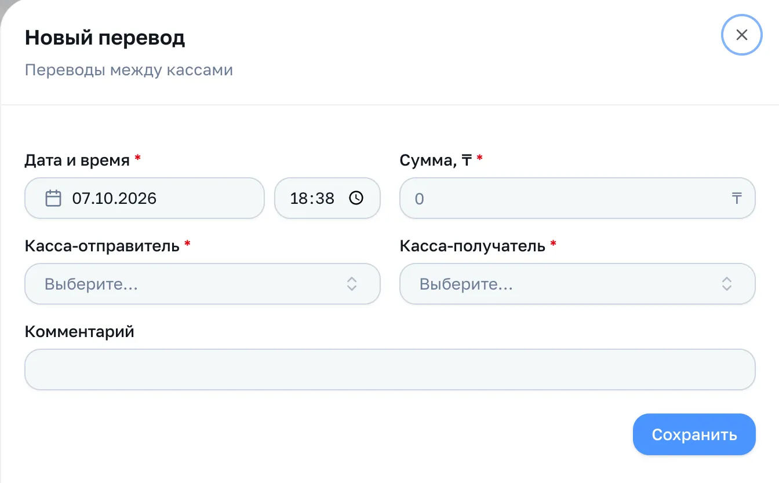Open the Касса-отправитель dropdown
This screenshot has width=779, height=483.
coord(202,284)
